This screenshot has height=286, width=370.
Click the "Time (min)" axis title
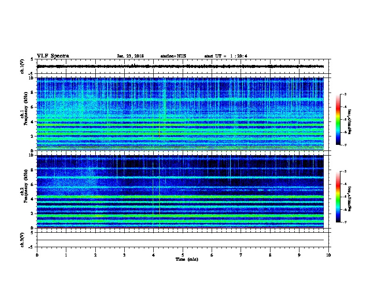click(187, 259)
